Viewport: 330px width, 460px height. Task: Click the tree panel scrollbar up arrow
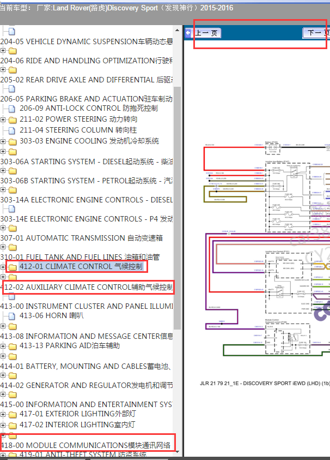click(x=177, y=30)
